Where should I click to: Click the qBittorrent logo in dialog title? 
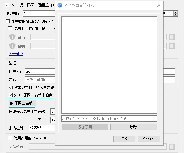click(60, 5)
